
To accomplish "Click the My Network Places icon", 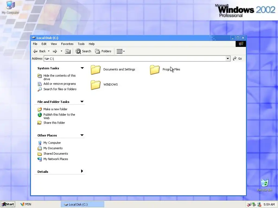I will [40, 159].
